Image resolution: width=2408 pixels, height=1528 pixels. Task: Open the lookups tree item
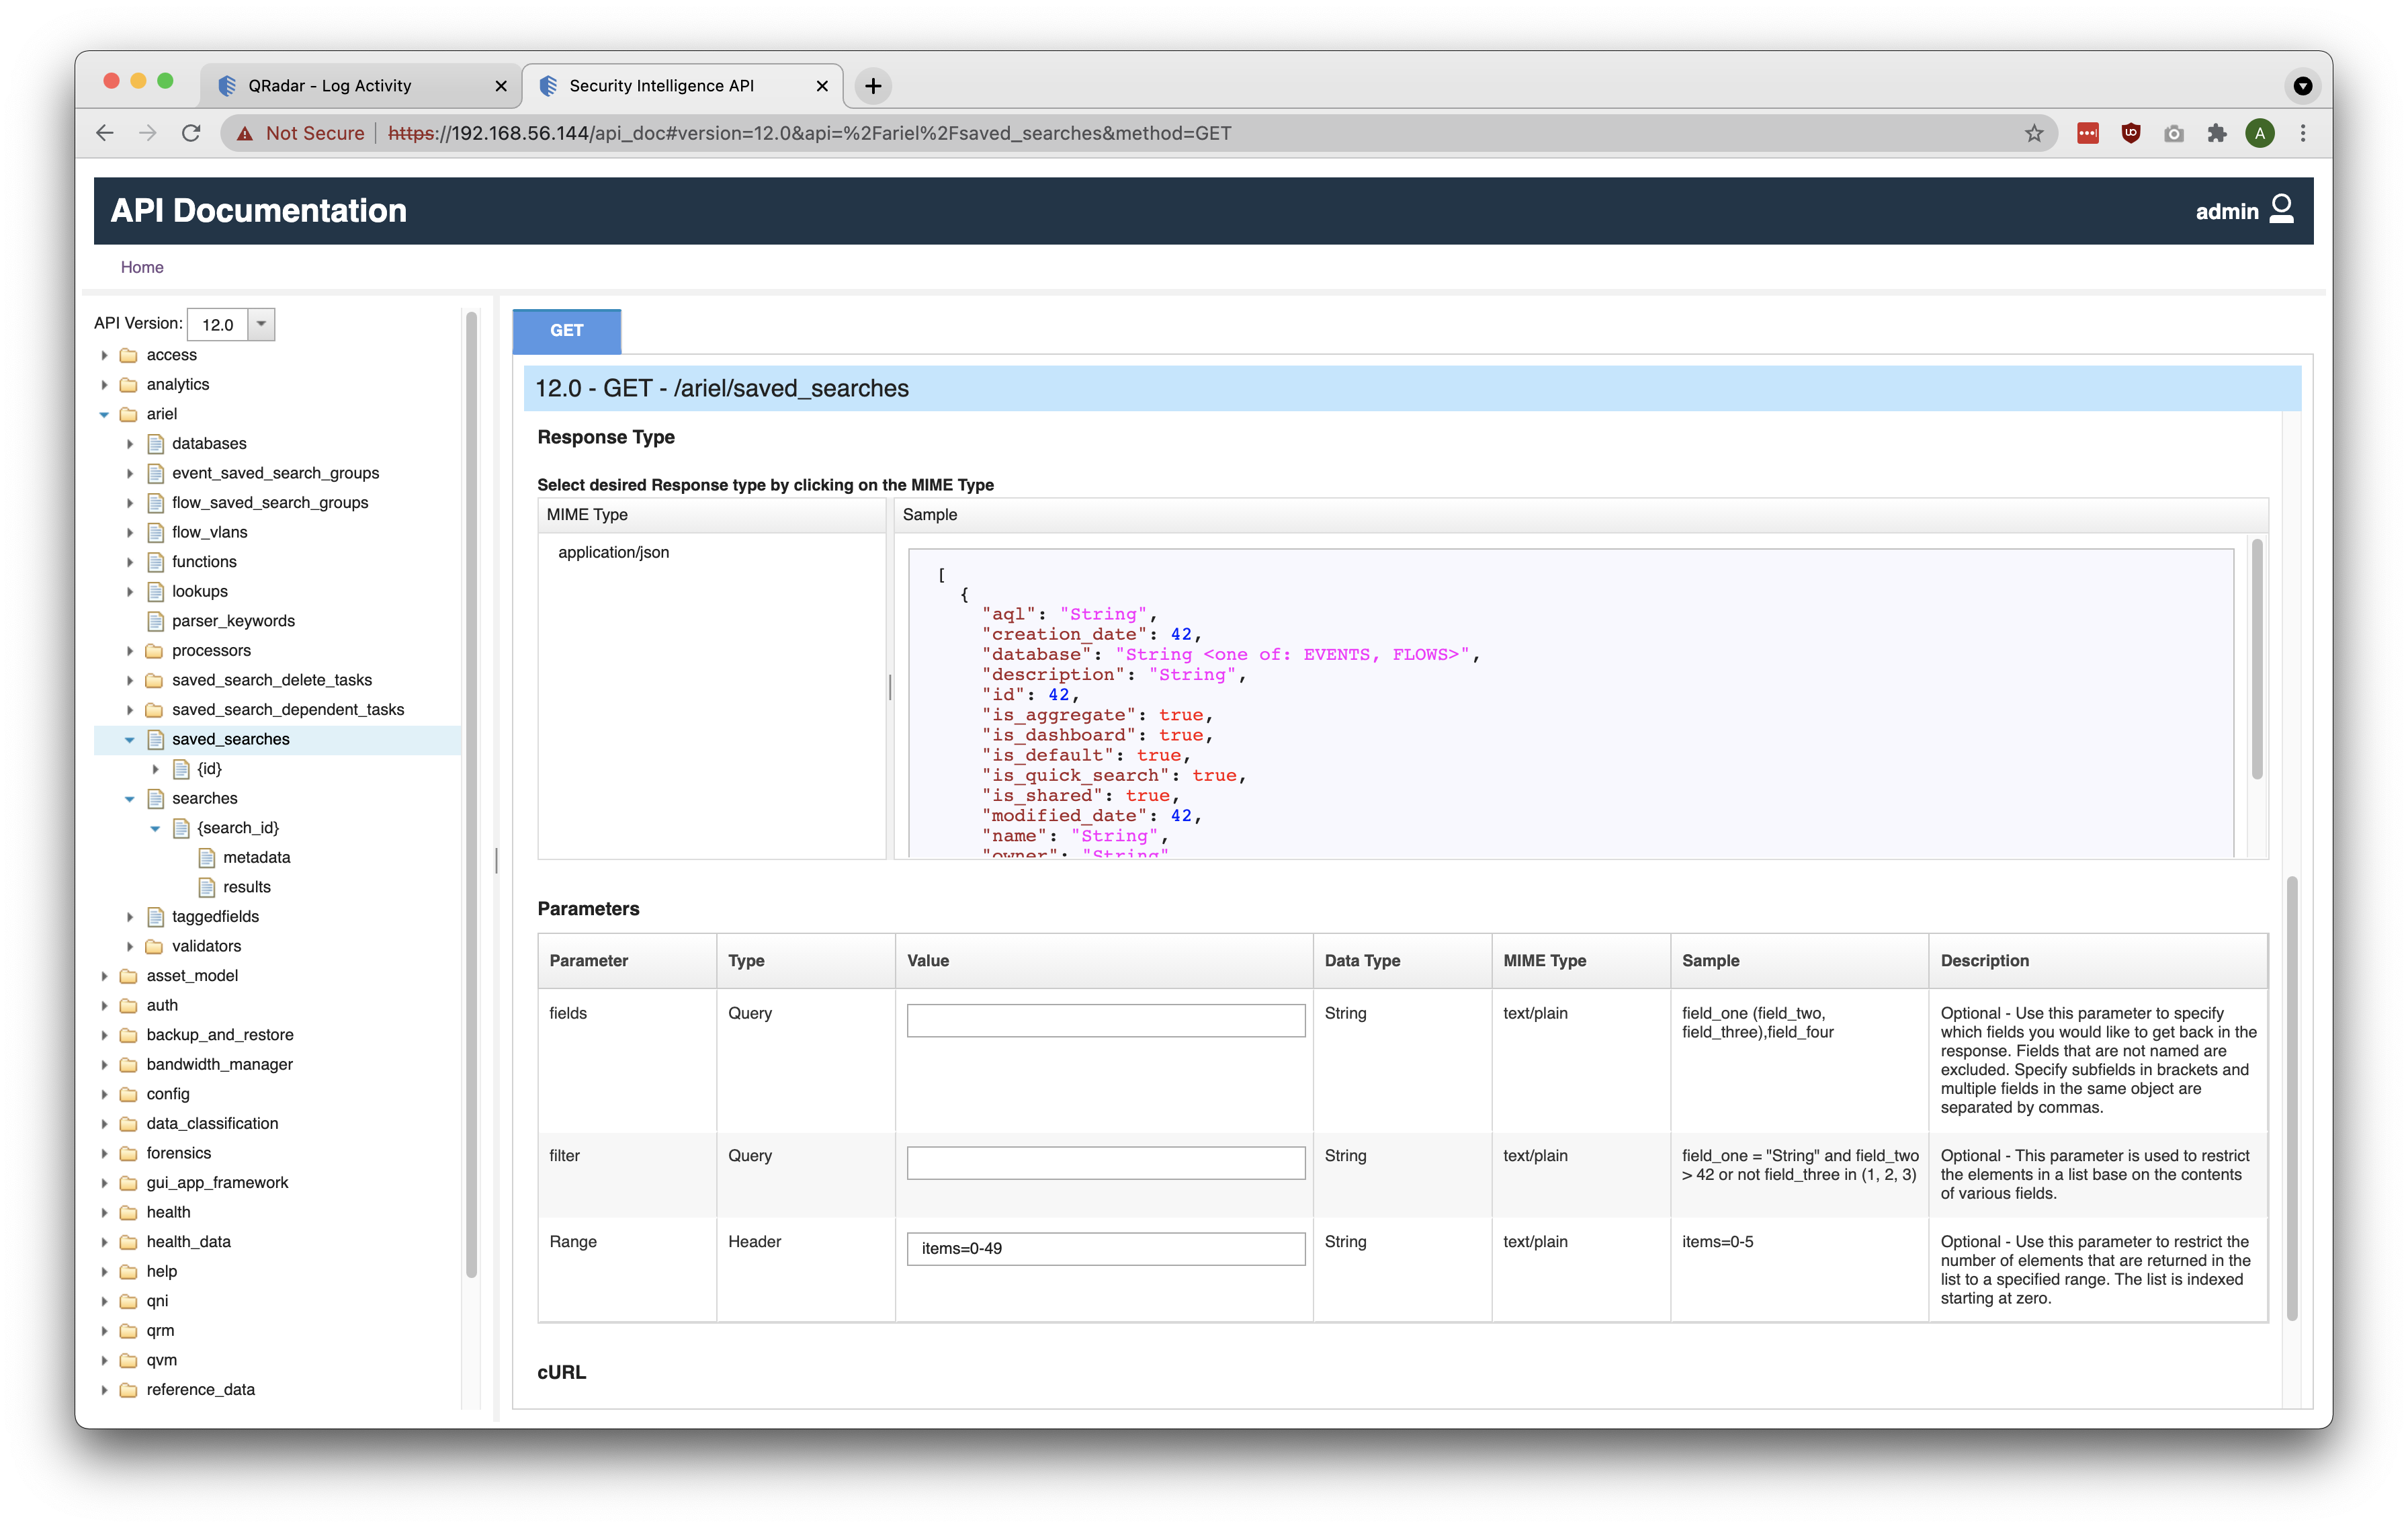pos(200,591)
